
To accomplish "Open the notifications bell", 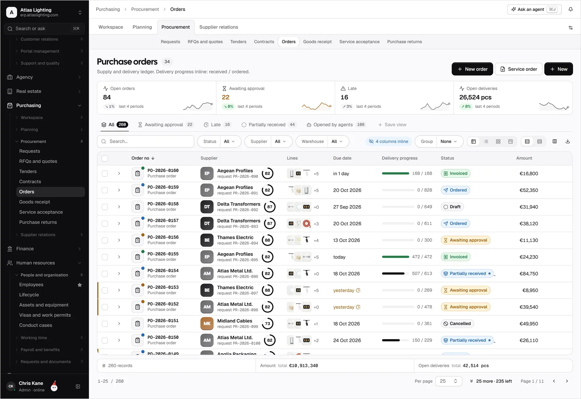I will [570, 9].
